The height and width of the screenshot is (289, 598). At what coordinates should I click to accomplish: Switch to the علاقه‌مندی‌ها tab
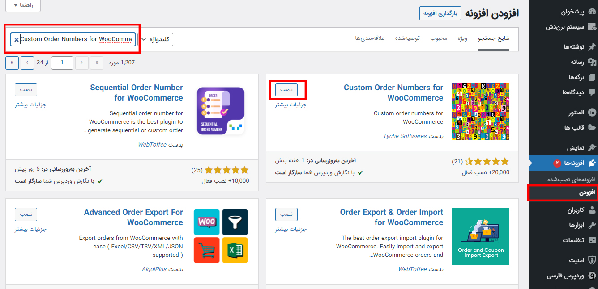point(370,38)
